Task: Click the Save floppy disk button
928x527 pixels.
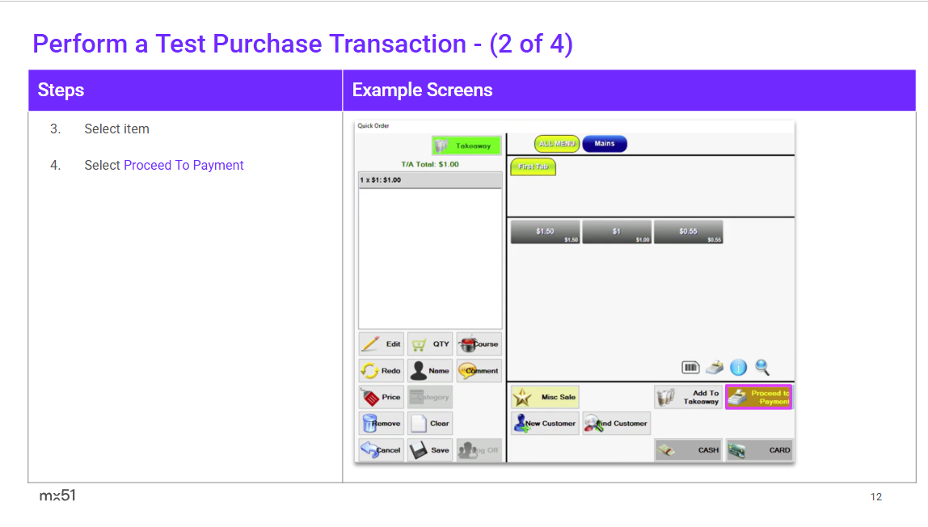Action: [x=429, y=449]
